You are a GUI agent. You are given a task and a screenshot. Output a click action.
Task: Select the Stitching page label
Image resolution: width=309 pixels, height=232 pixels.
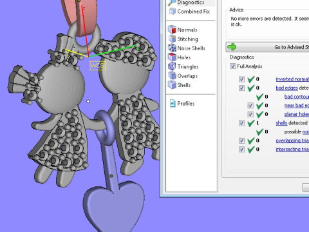(187, 39)
